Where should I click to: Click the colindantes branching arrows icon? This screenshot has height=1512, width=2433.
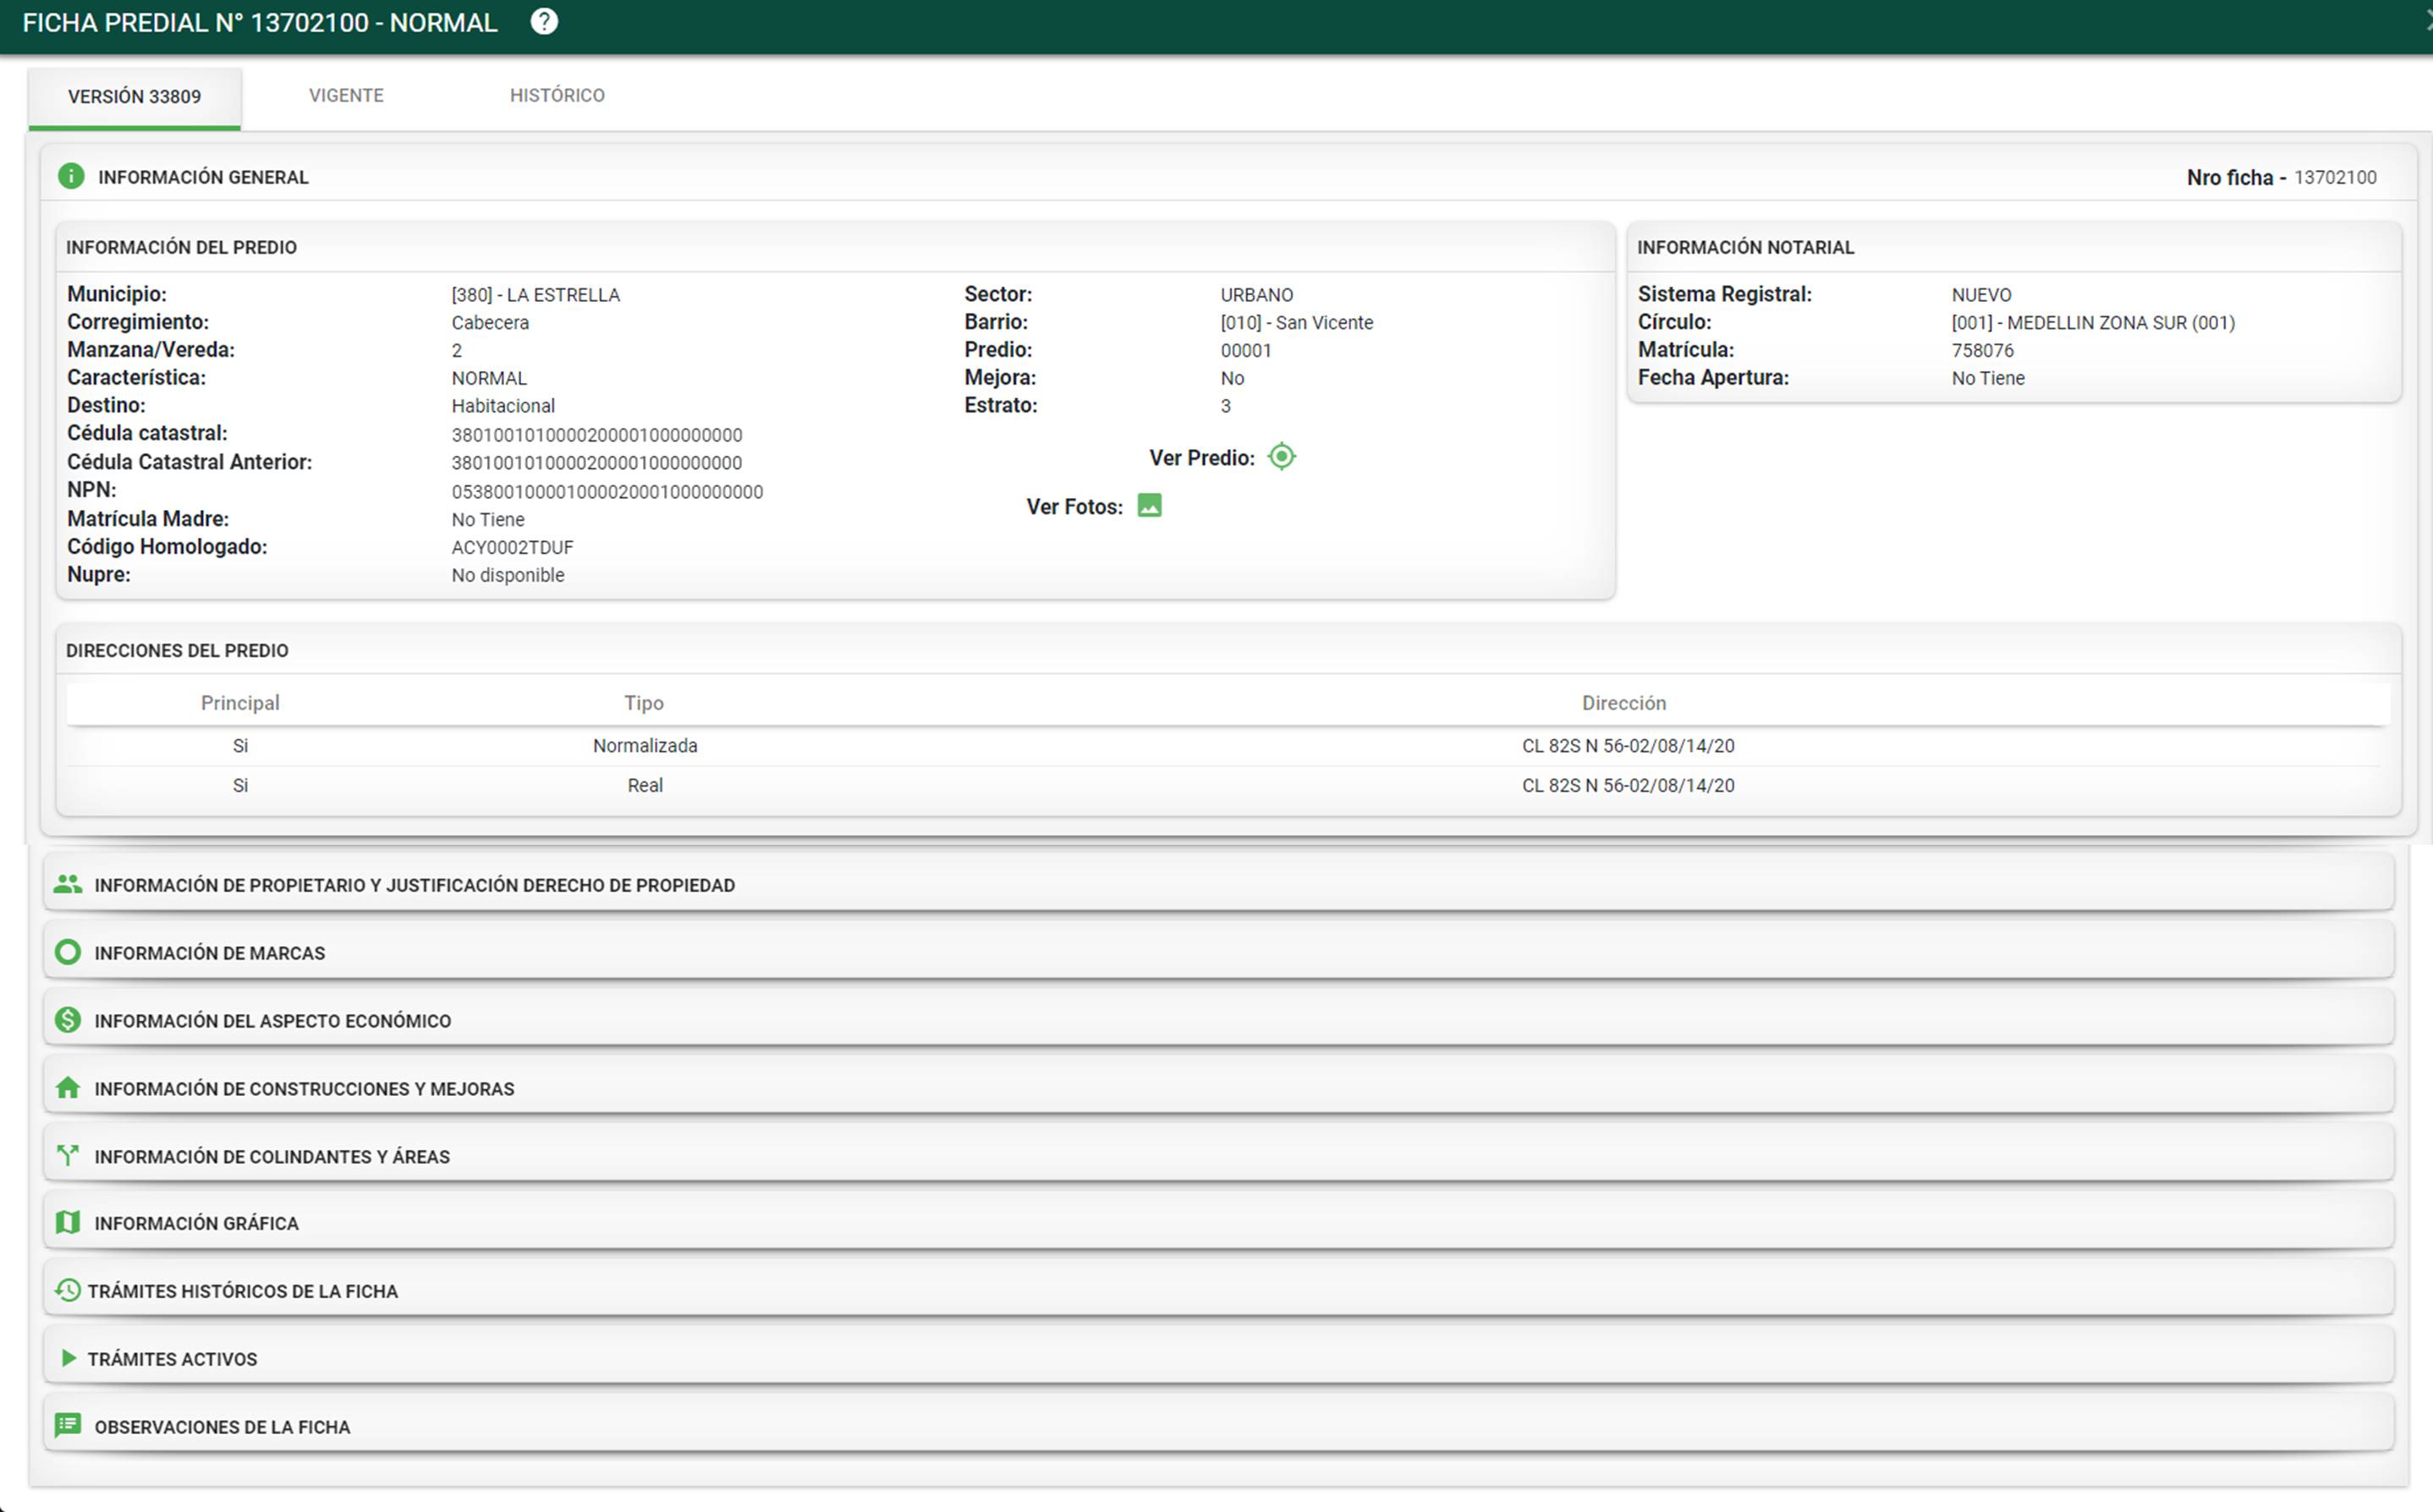[x=68, y=1155]
